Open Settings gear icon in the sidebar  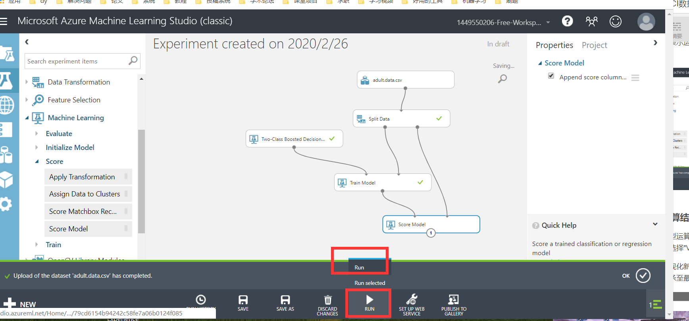point(6,204)
